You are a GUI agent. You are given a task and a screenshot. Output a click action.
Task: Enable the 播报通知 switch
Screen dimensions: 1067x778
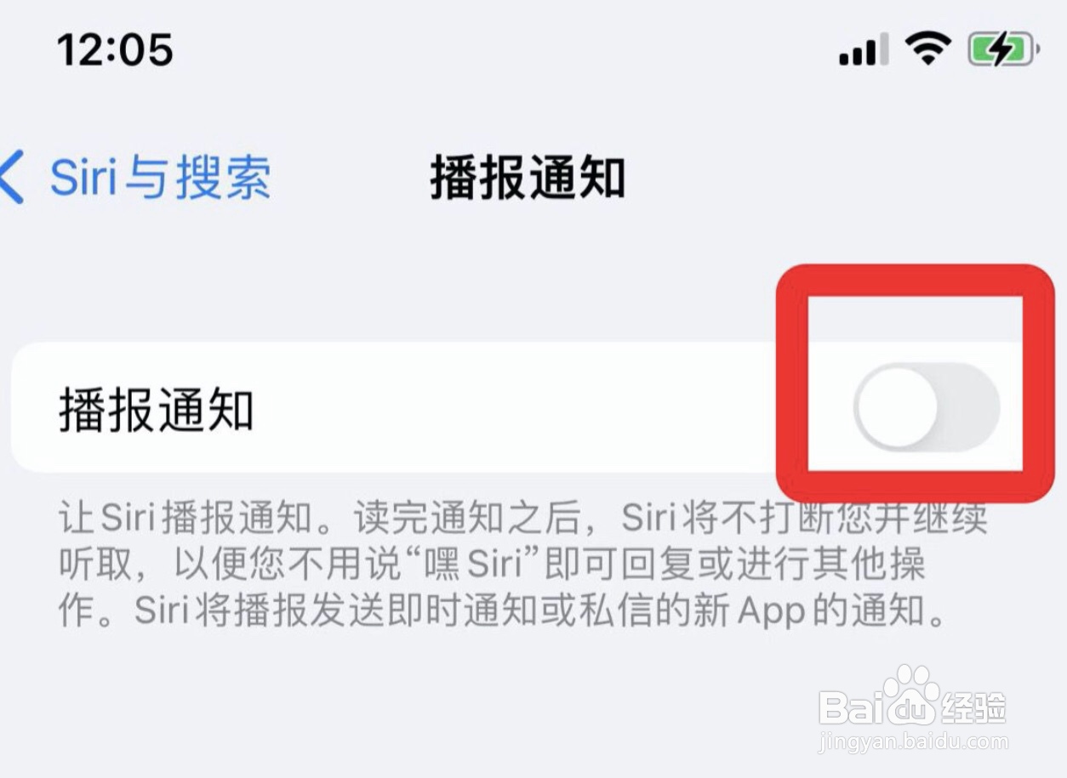(927, 408)
